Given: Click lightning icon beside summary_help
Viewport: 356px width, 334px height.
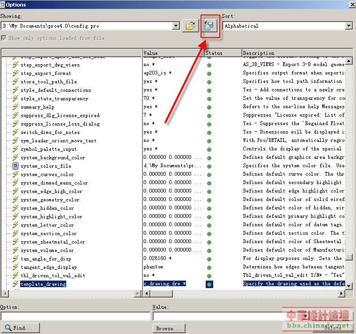Looking at the screenshot, I should pyautogui.click(x=15, y=107).
